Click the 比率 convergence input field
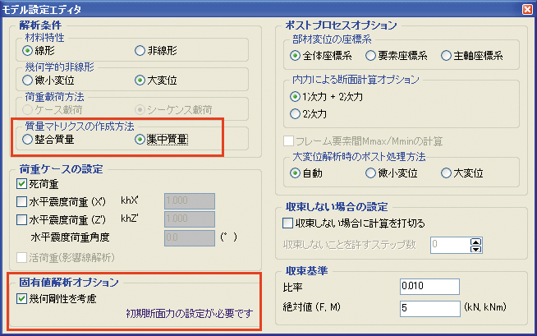 coord(429,287)
